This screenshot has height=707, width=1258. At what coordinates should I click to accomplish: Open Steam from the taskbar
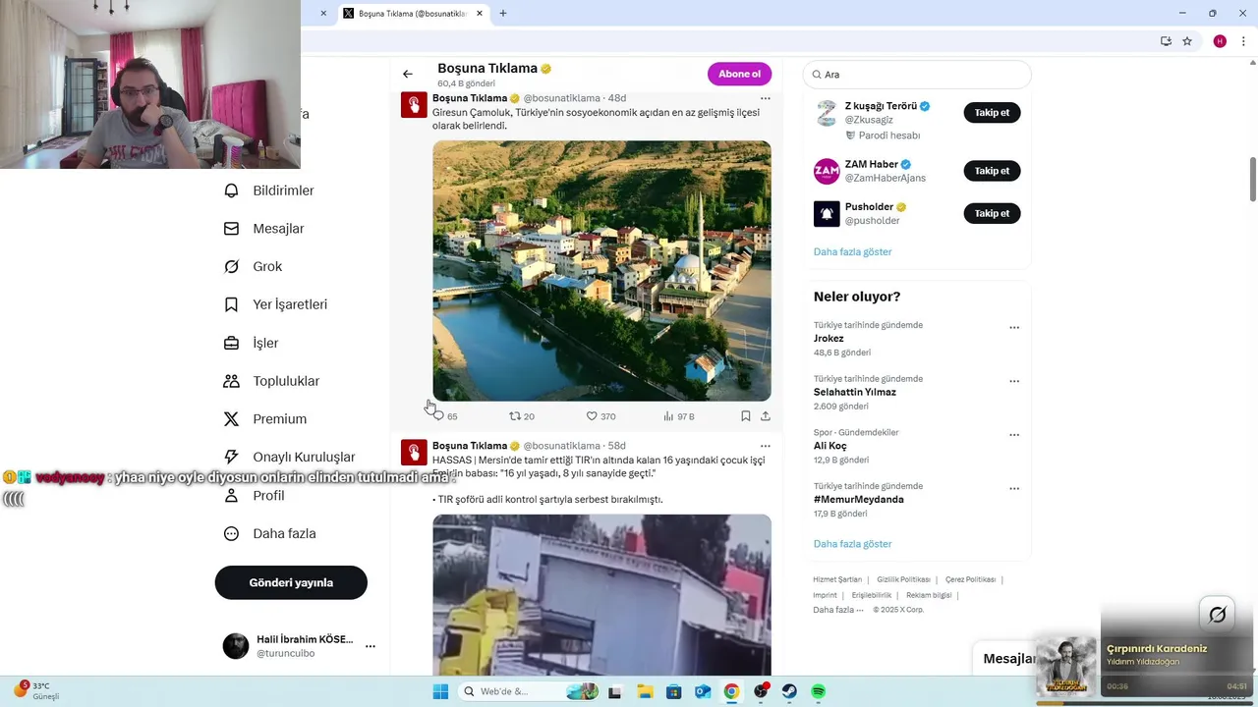tap(789, 691)
